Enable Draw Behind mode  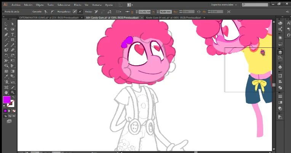click(x=10, y=116)
